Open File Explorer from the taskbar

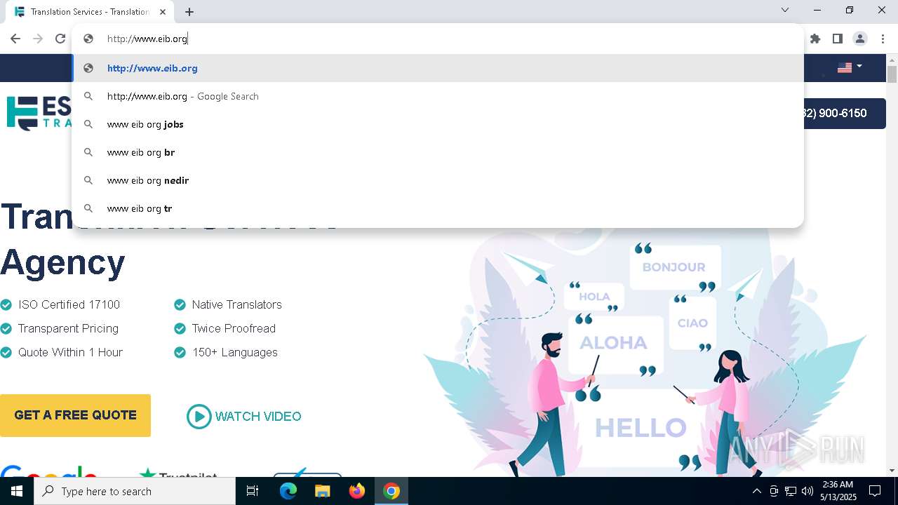click(322, 491)
